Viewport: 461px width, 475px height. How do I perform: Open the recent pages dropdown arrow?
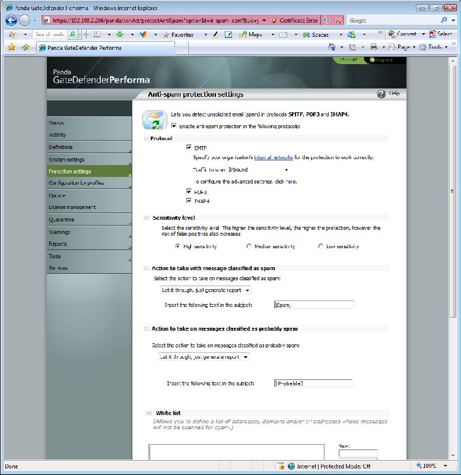pyautogui.click(x=35, y=21)
